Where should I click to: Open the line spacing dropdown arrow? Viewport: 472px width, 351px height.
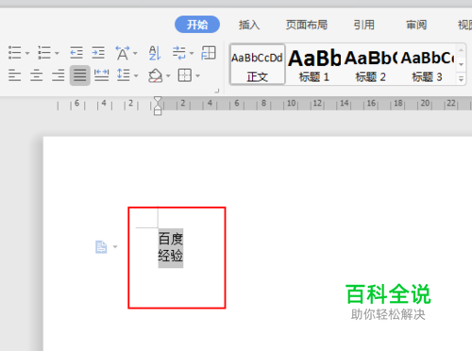(x=136, y=75)
